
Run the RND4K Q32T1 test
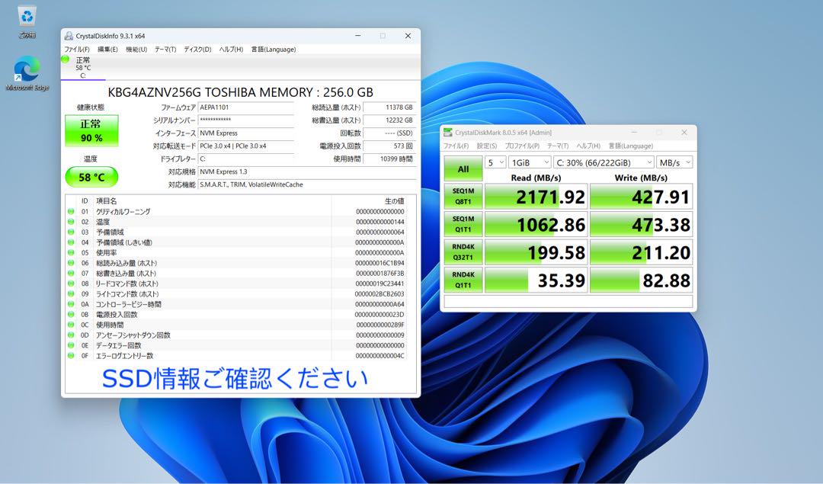click(463, 252)
